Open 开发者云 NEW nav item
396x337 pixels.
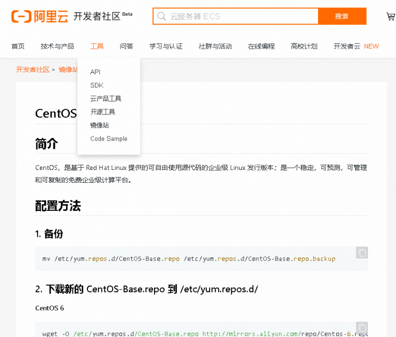click(x=356, y=47)
